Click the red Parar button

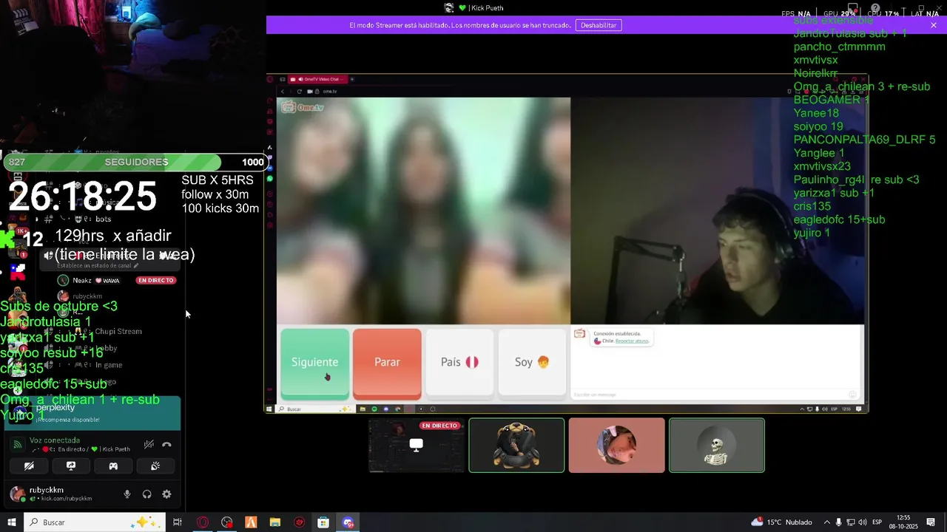coord(387,363)
